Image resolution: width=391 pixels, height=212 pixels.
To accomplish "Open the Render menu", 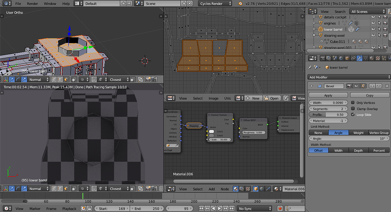I will click(32, 3).
